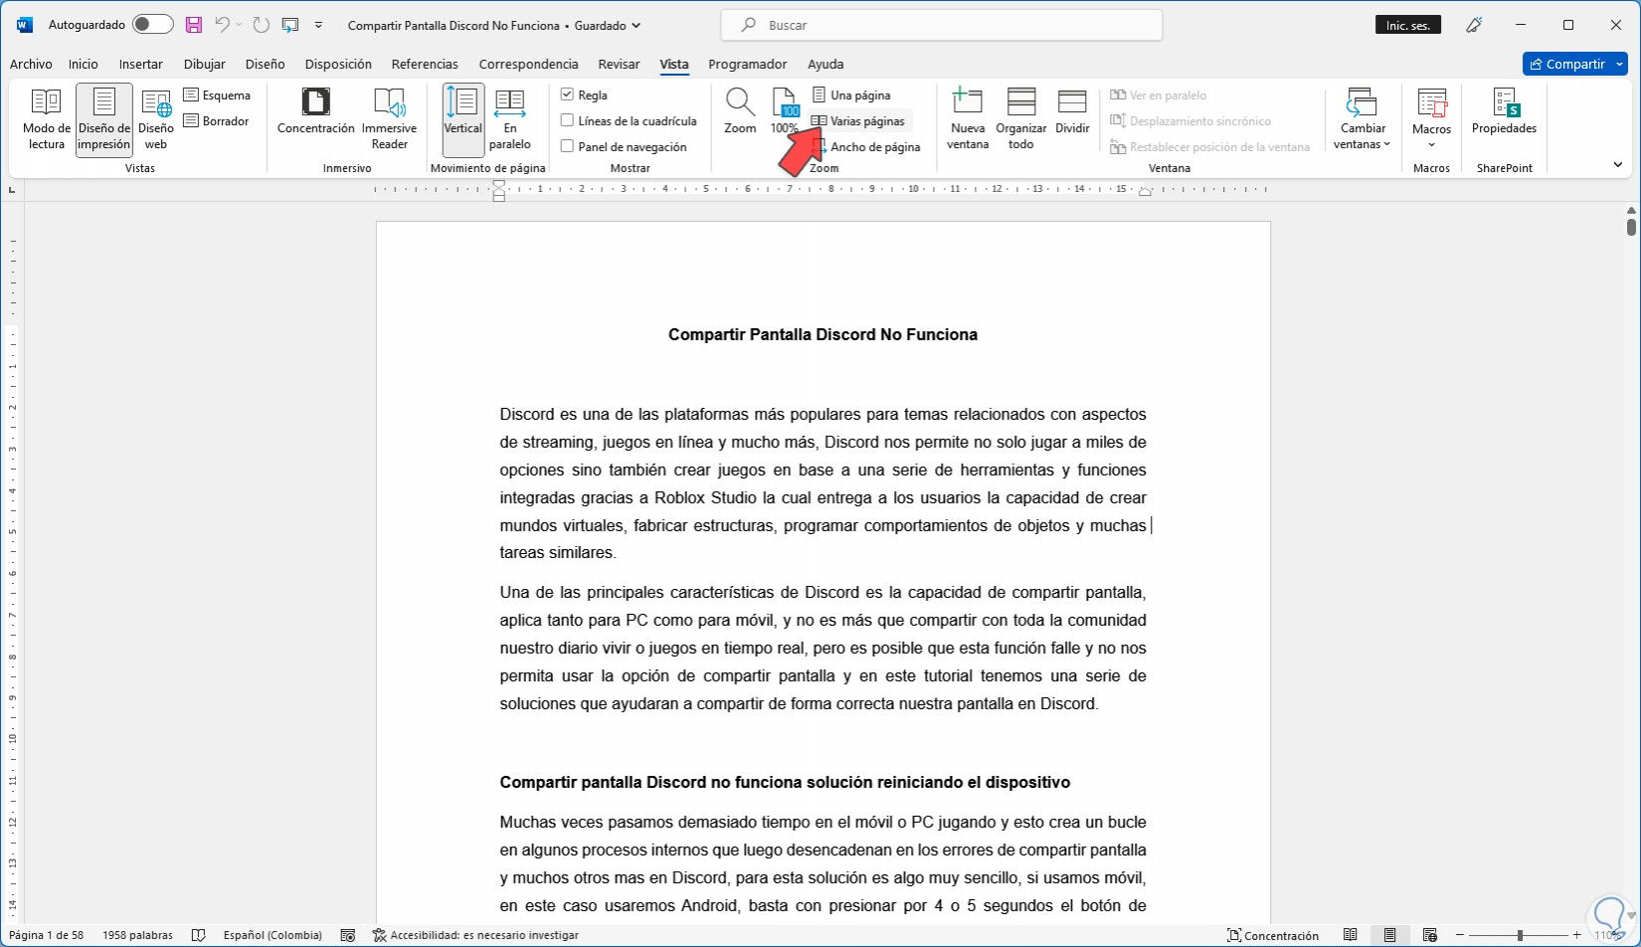
Task: Click the pen icon next to Inic. ses.
Action: (1475, 25)
